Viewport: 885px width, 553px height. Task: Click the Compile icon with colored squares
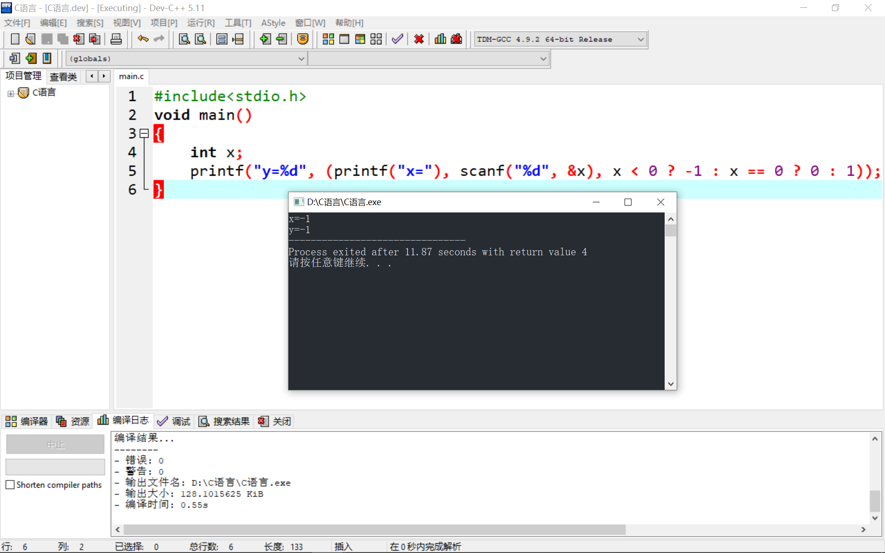[x=328, y=39]
